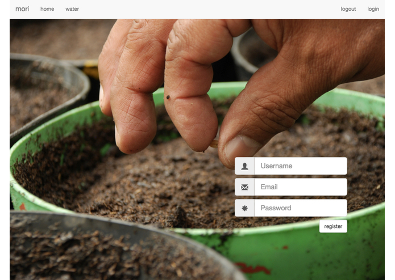
Task: Go to the water page
Action: (72, 9)
